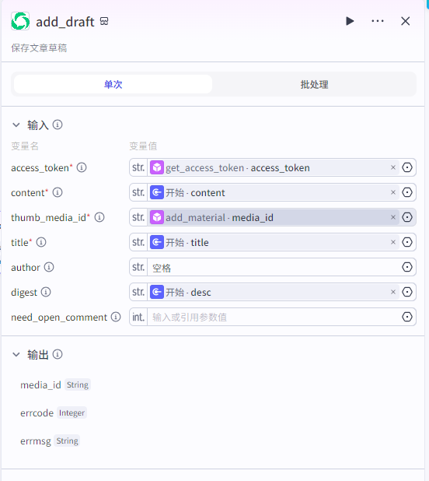Remove the get_access_token reference value
Viewport: 429px width, 481px height.
[x=393, y=167]
